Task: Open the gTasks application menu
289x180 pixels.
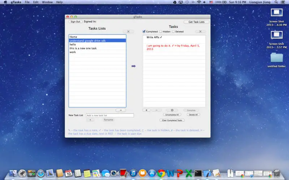Action: [16, 2]
